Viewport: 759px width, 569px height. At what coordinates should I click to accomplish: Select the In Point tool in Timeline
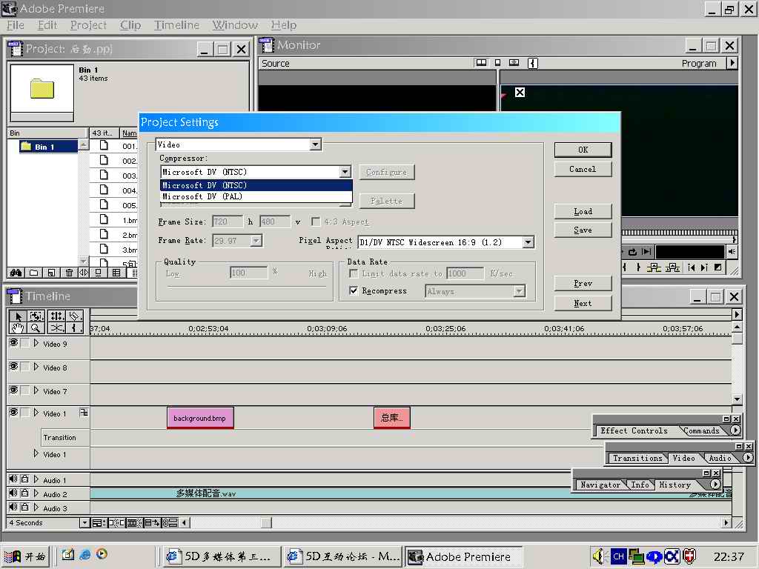coord(75,328)
